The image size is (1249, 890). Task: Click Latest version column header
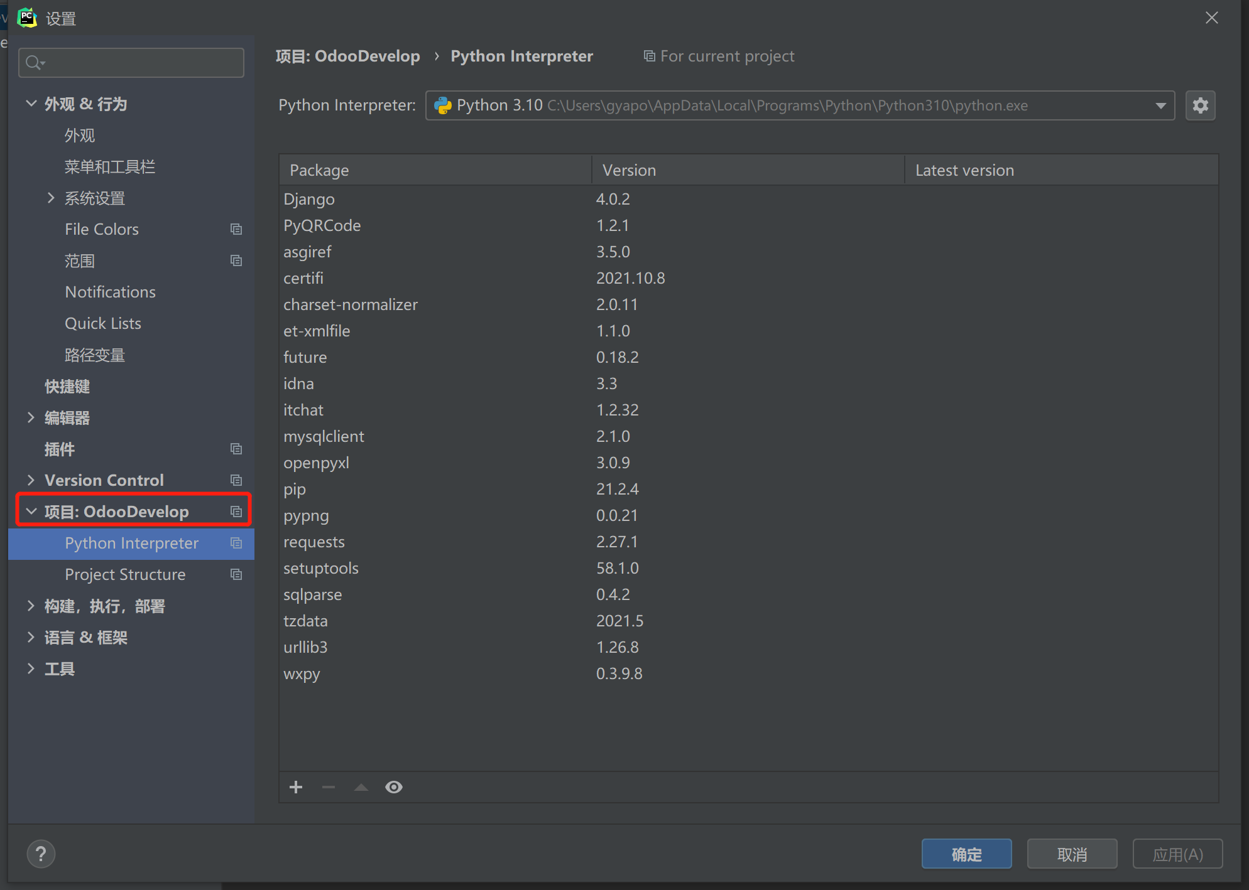[x=1061, y=170]
